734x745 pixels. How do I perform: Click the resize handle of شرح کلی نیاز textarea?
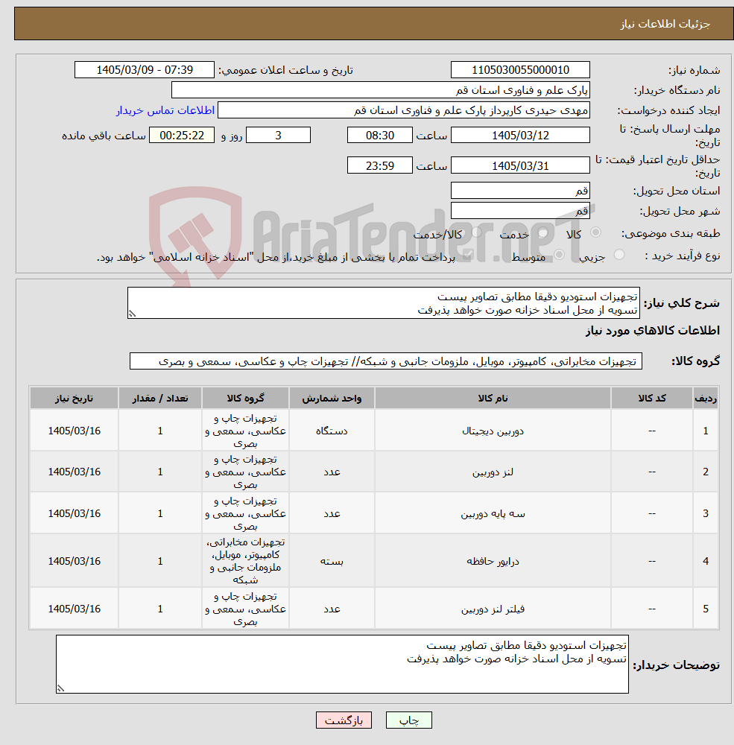pos(132,314)
